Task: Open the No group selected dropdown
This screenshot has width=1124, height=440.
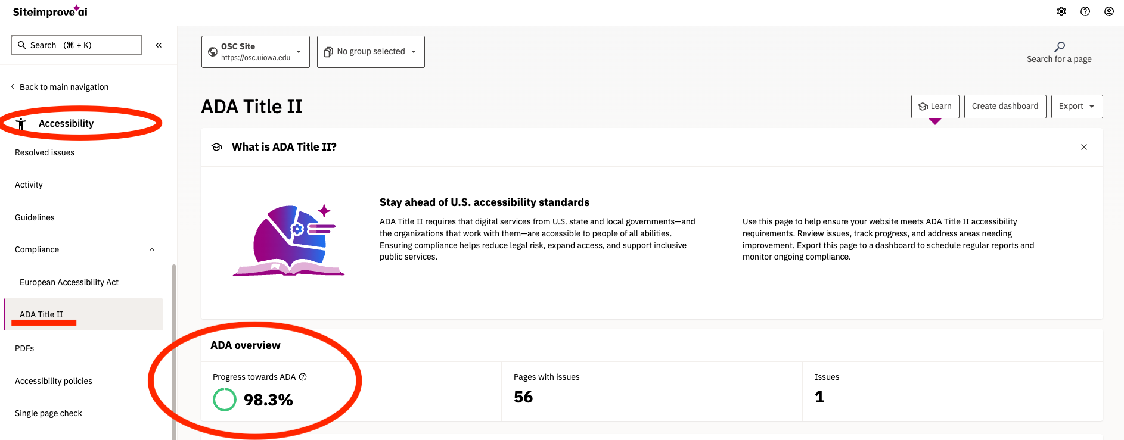Action: pos(414,52)
